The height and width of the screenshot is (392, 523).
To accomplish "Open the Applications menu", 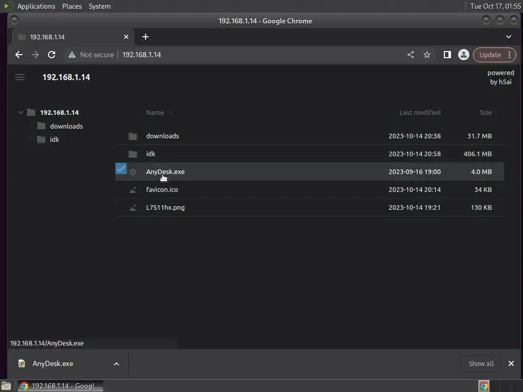I will 36,6.
